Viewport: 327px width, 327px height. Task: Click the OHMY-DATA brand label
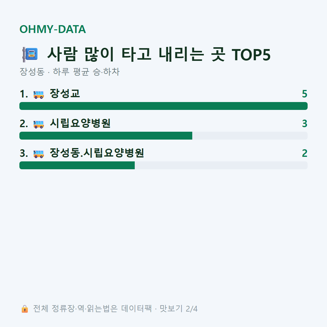coord(53,29)
